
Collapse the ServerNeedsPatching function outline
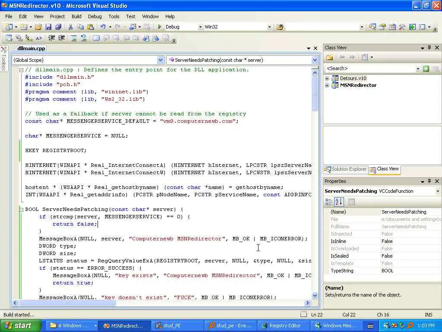(x=21, y=210)
